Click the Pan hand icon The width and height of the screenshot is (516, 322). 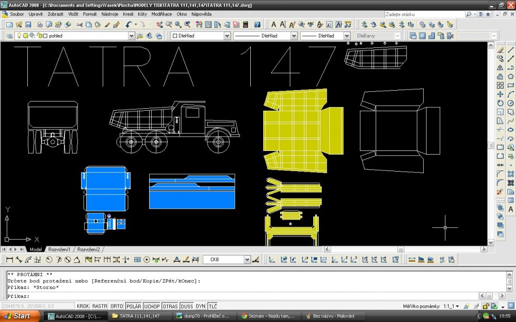coord(159,25)
